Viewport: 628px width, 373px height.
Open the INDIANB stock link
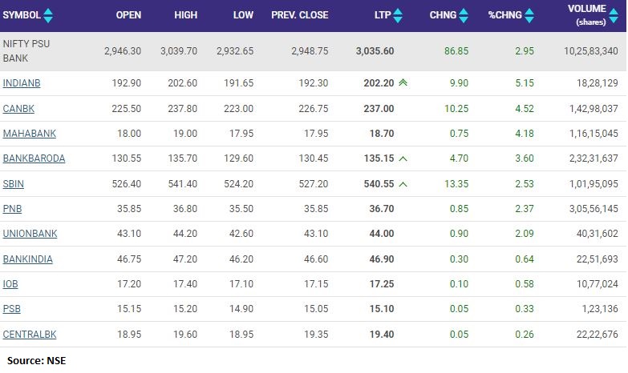click(22, 83)
